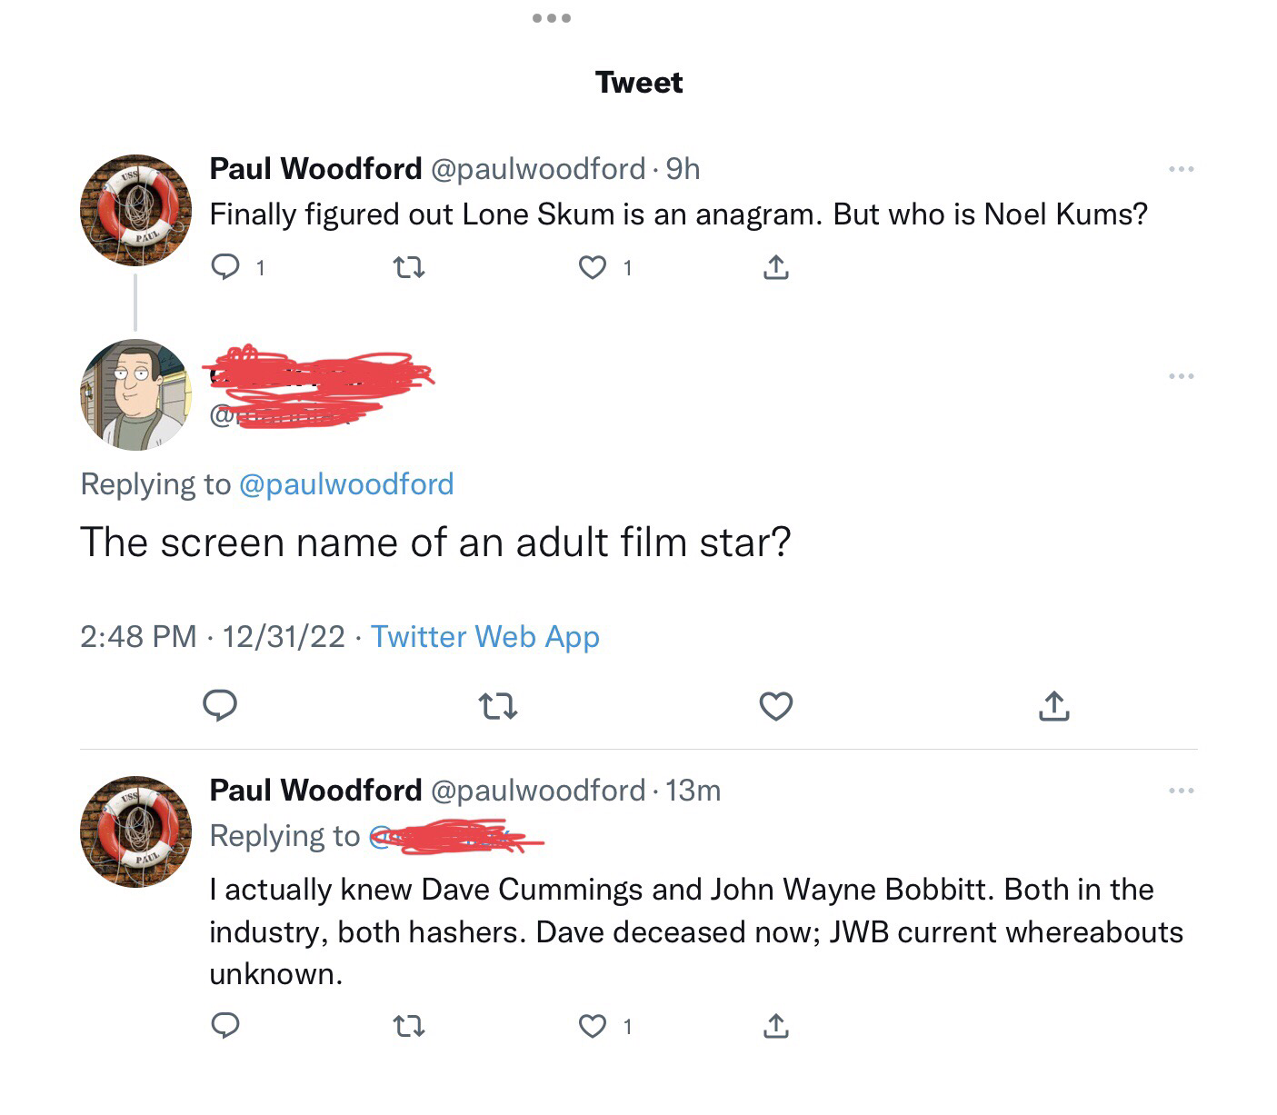This screenshot has height=1115, width=1277.
Task: Open the cartoon avatar profile picture
Action: pos(135,395)
